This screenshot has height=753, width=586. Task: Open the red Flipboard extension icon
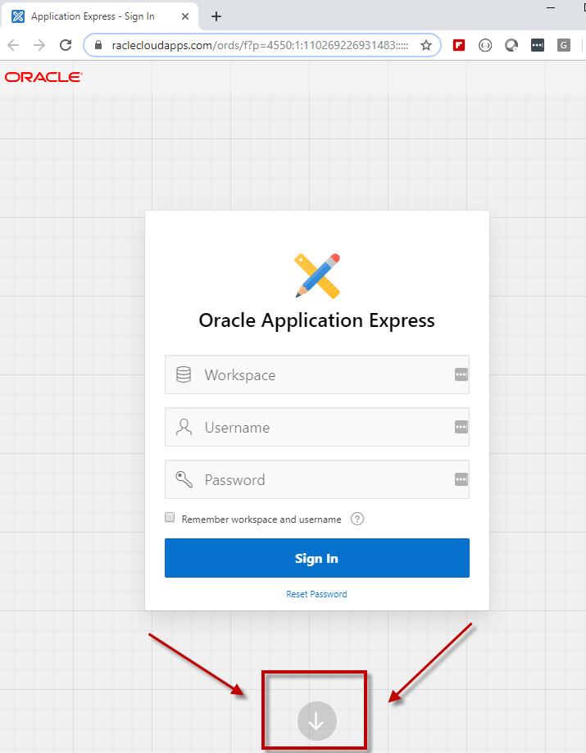[x=459, y=45]
